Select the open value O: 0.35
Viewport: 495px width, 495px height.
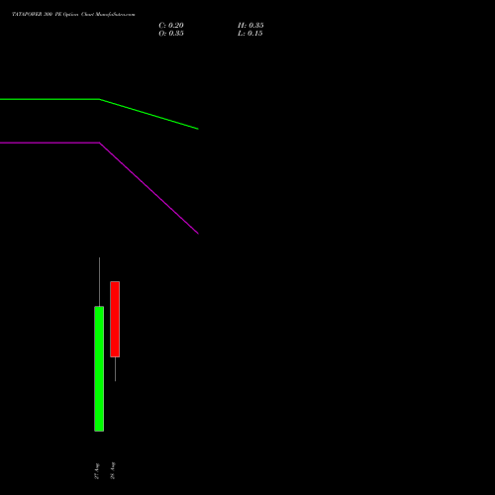tap(171, 34)
